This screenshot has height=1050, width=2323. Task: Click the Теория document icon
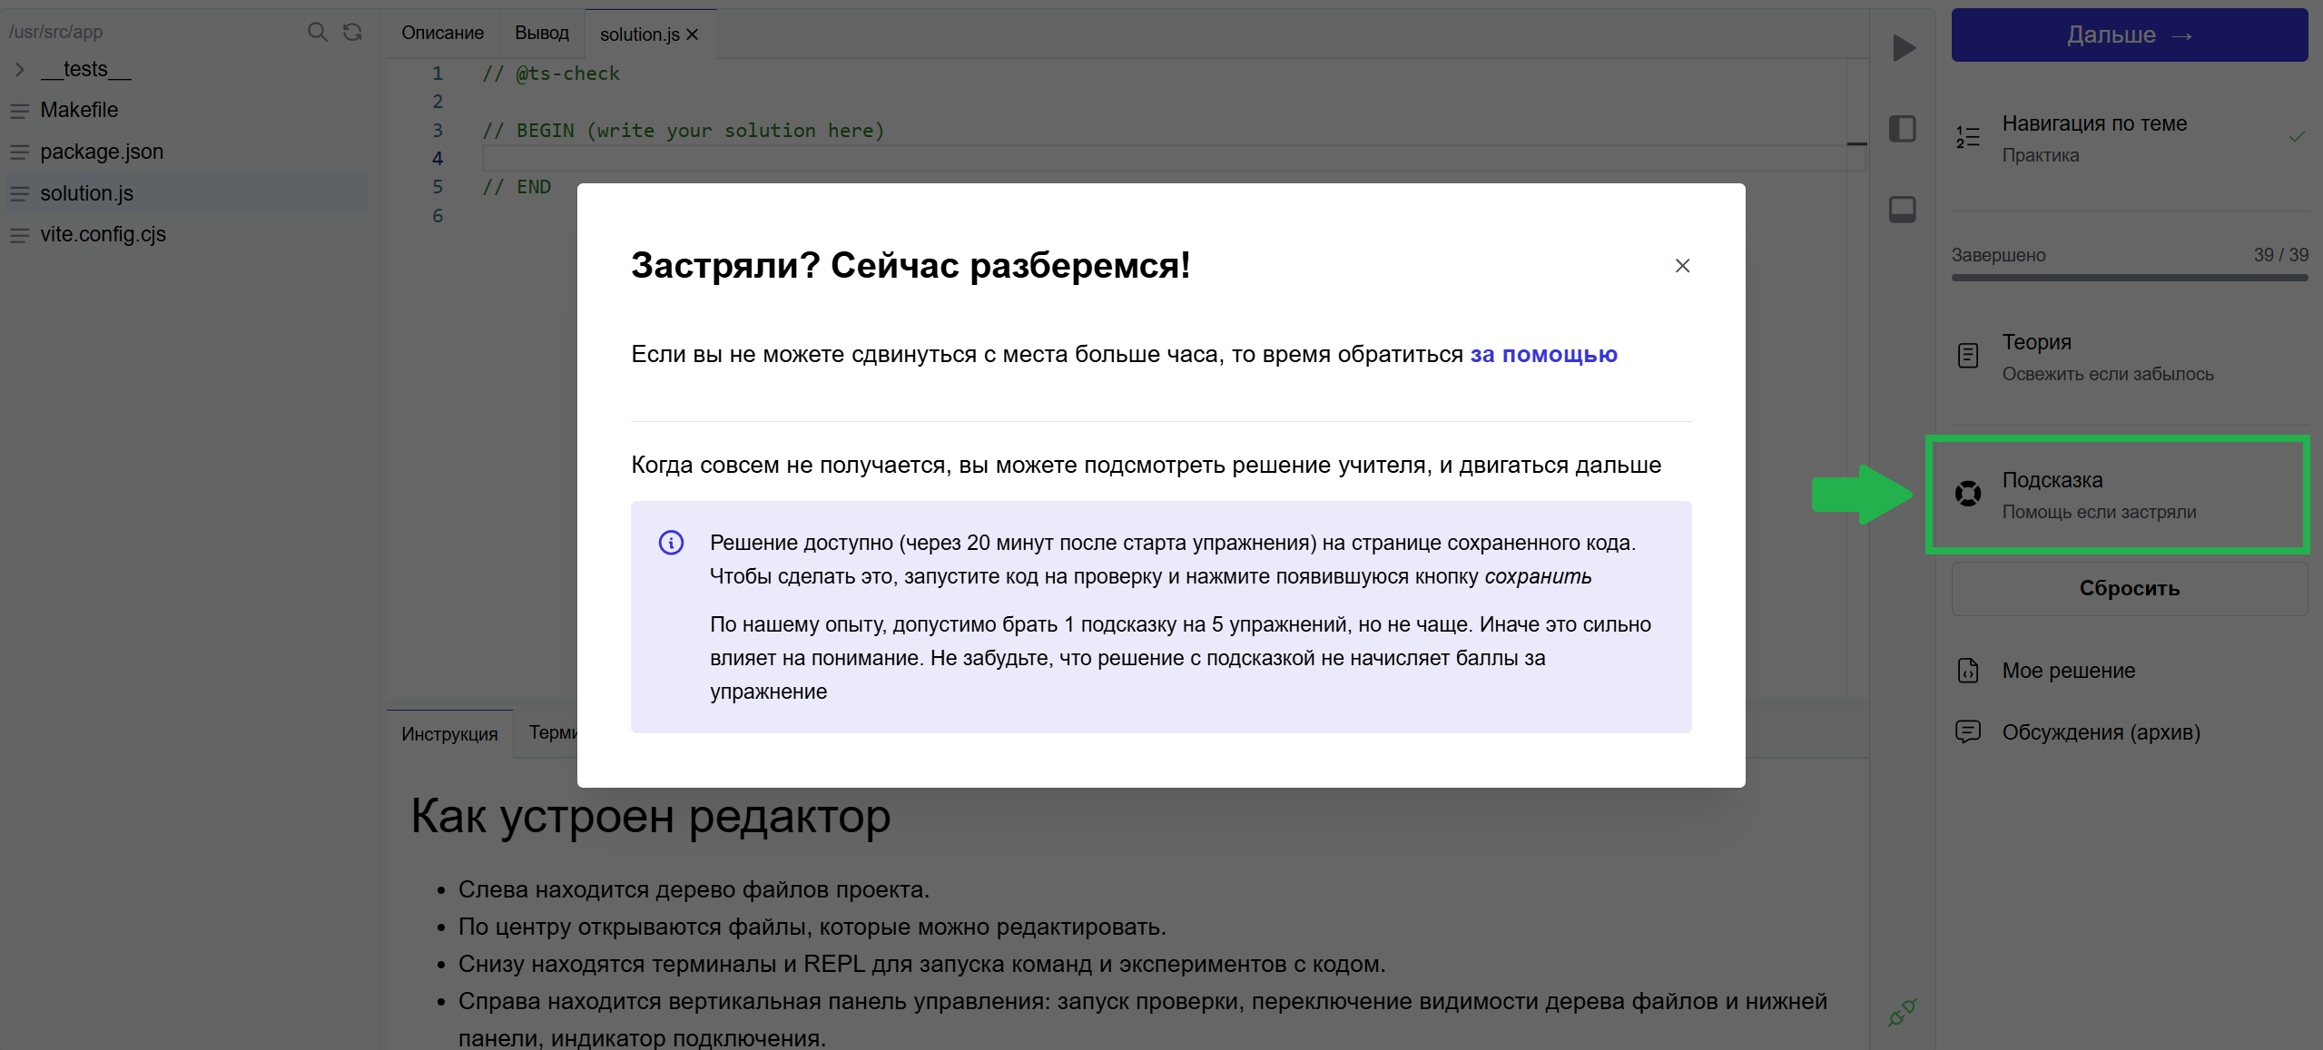click(x=1968, y=356)
